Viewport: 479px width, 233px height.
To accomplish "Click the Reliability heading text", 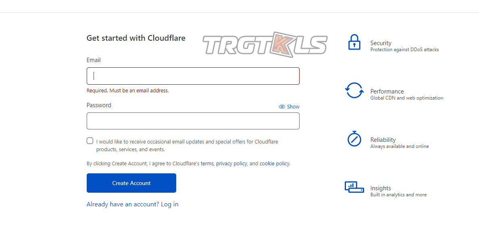I will coord(383,140).
